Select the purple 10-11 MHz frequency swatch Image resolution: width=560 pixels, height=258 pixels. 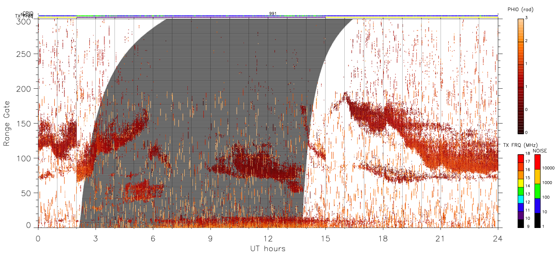click(x=520, y=215)
